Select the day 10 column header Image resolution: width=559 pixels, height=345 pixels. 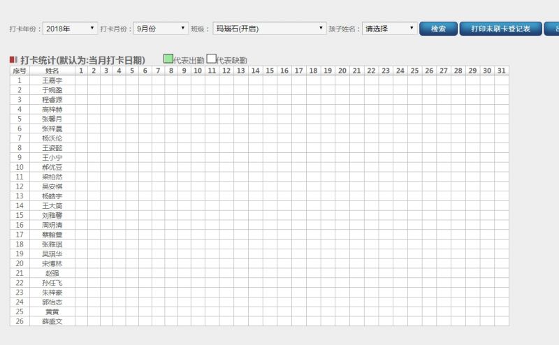point(198,71)
